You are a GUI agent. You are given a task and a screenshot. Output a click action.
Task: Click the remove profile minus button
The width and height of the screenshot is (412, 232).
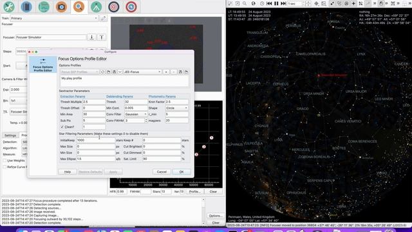(174, 72)
